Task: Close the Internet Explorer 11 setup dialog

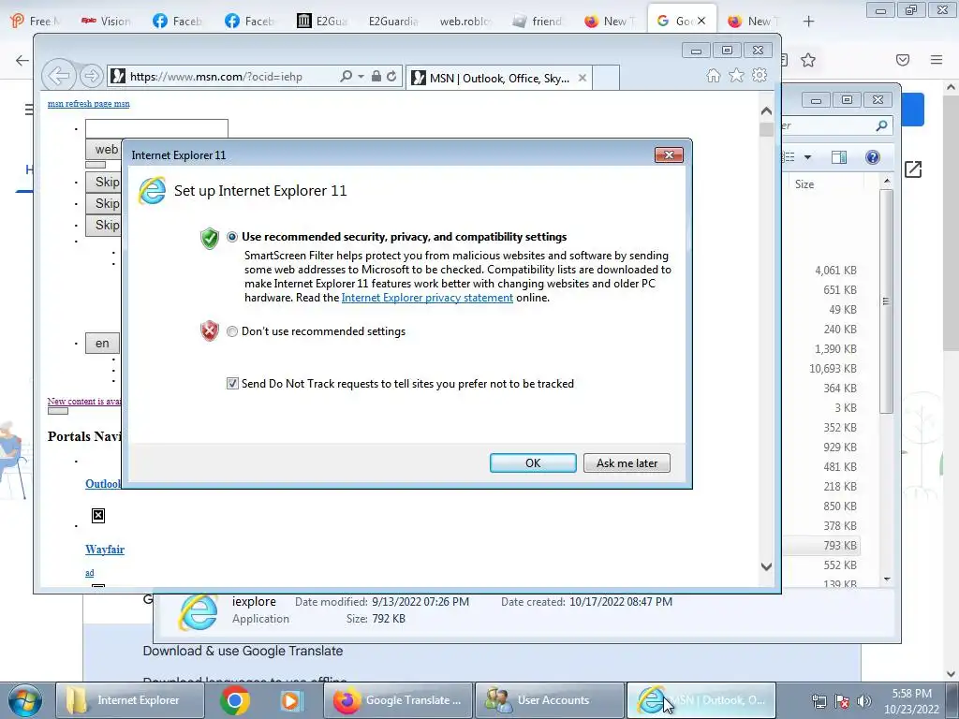Action: 669,155
